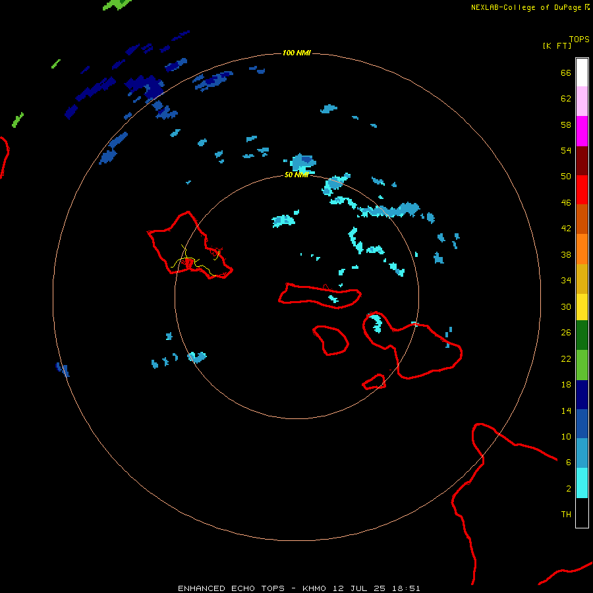Click the green echo at top edge
Viewport: 593px width, 593px height.
[117, 4]
